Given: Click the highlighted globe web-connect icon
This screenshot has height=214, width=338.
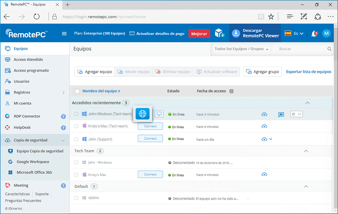Looking at the screenshot, I should tap(142, 114).
